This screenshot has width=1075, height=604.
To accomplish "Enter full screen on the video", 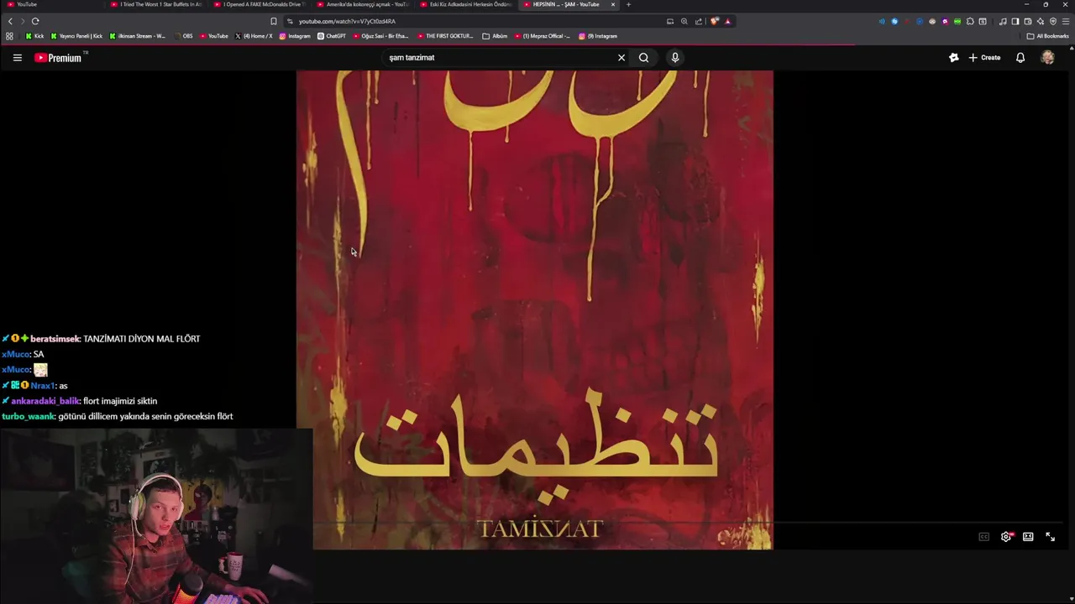I will coord(1050,537).
